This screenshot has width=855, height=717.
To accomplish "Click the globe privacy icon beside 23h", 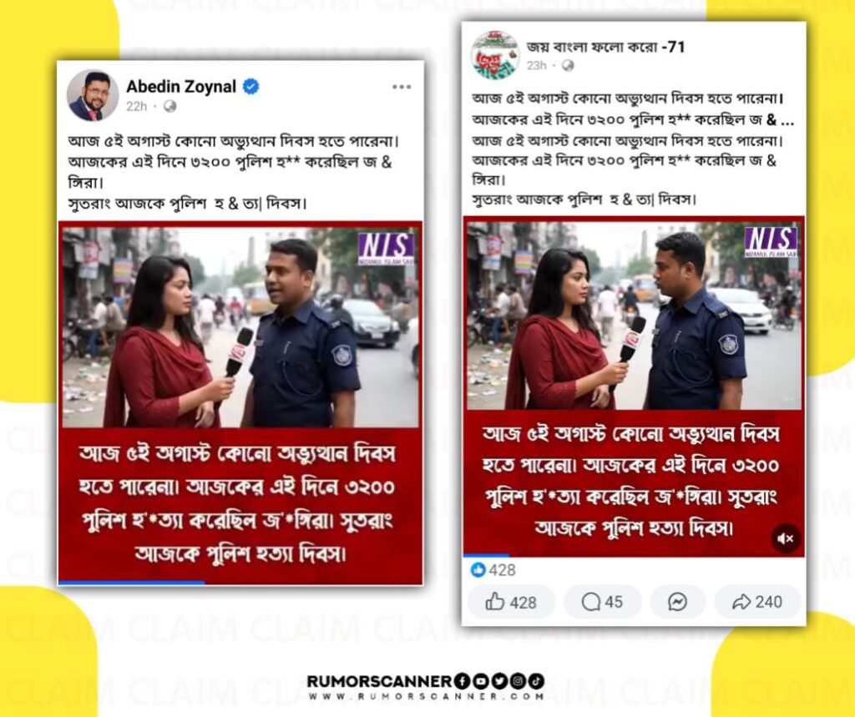I will click(568, 65).
